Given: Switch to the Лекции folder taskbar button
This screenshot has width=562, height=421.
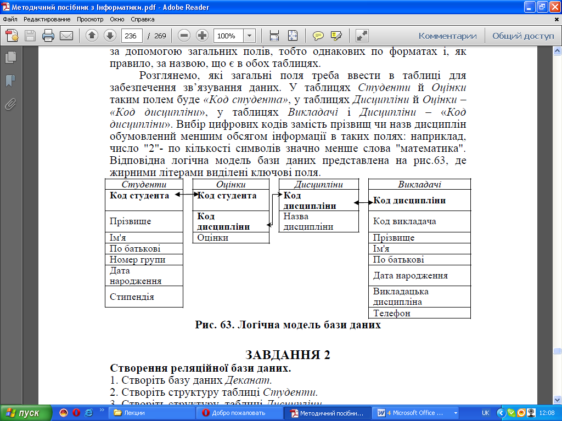Looking at the screenshot, I should [153, 413].
